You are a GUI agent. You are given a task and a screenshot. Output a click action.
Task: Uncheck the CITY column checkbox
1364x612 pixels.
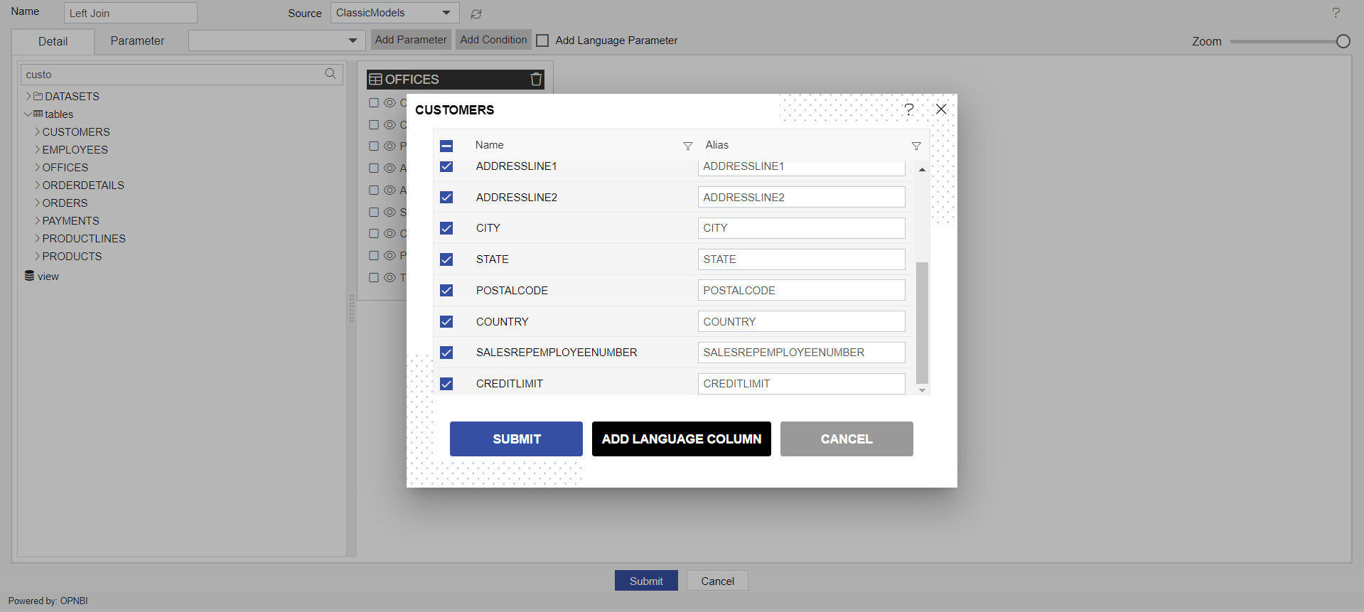(x=446, y=228)
